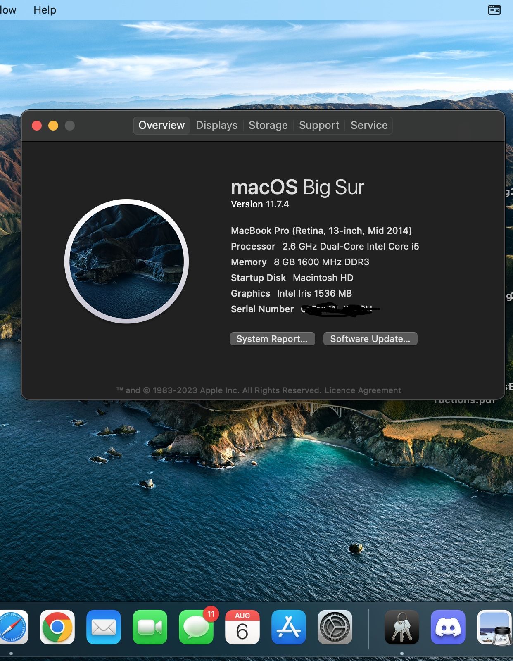Click the macOS Big Sur circular image
513x661 pixels.
click(126, 261)
